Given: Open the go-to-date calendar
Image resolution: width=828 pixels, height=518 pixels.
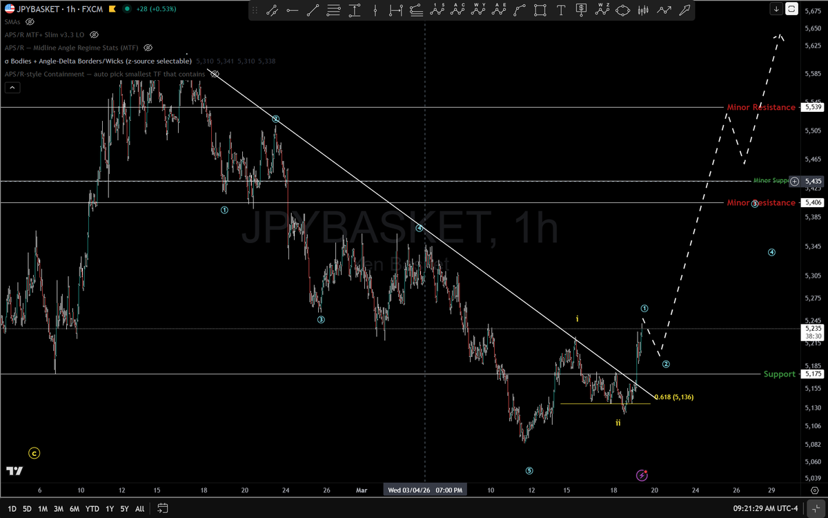Looking at the screenshot, I should (163, 508).
